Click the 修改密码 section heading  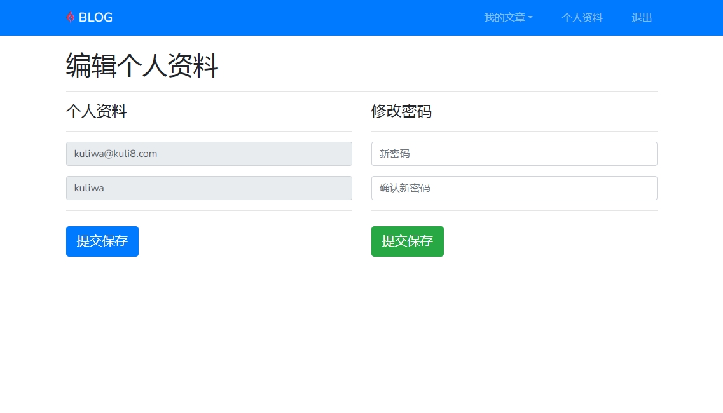pyautogui.click(x=401, y=112)
